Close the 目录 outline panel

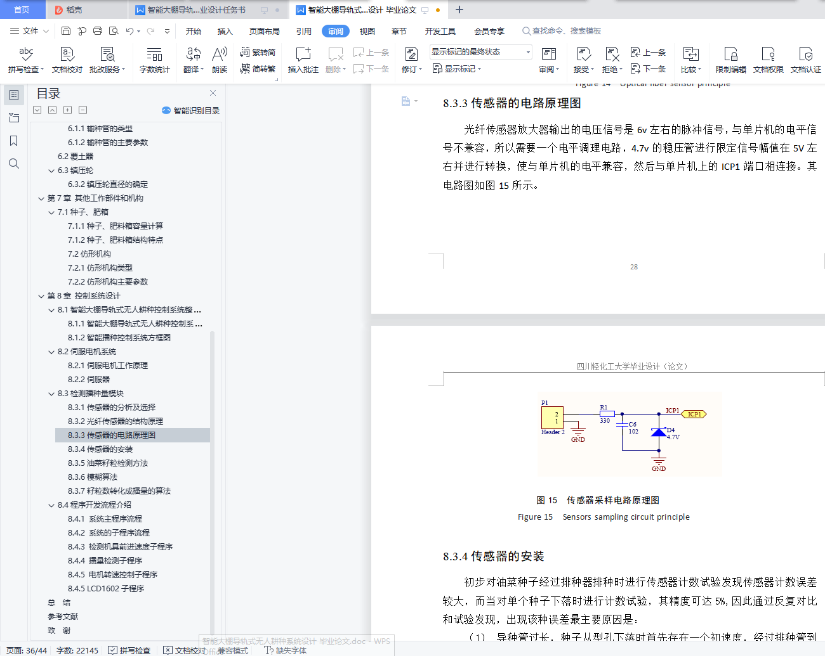(213, 93)
